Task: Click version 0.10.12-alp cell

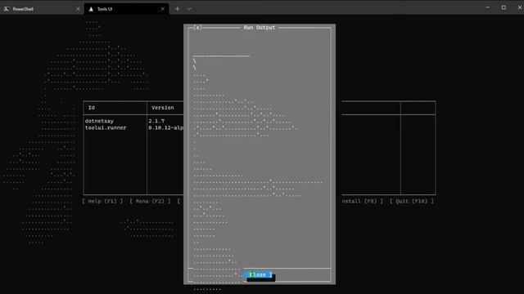Action: pyautogui.click(x=165, y=127)
